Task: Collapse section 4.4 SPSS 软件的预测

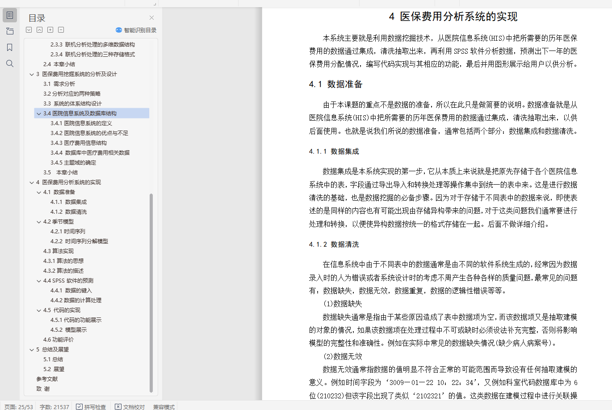Action: point(39,281)
